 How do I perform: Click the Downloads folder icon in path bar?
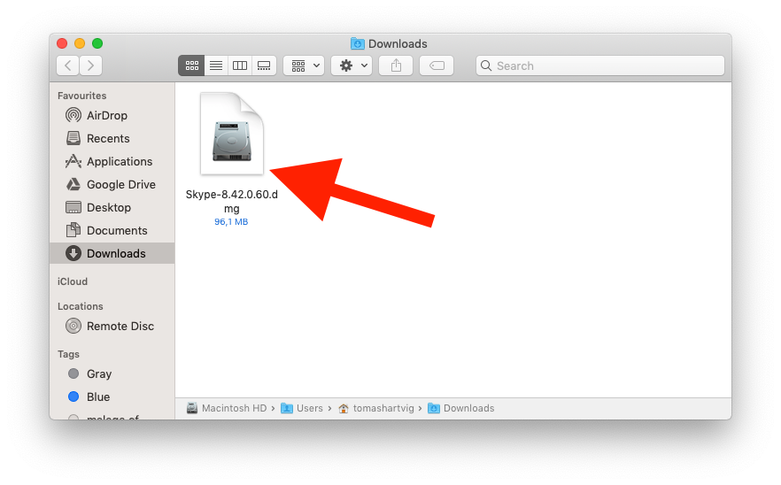pos(434,408)
